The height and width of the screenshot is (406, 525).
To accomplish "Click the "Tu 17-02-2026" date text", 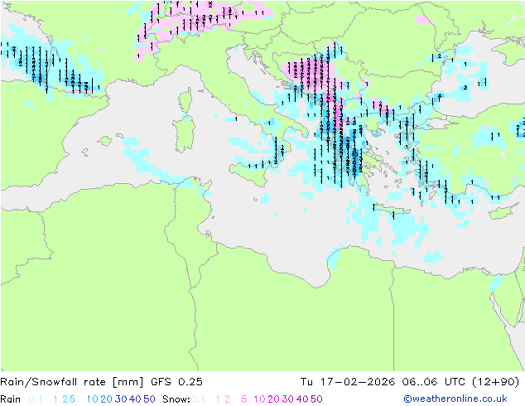I will [x=348, y=382].
